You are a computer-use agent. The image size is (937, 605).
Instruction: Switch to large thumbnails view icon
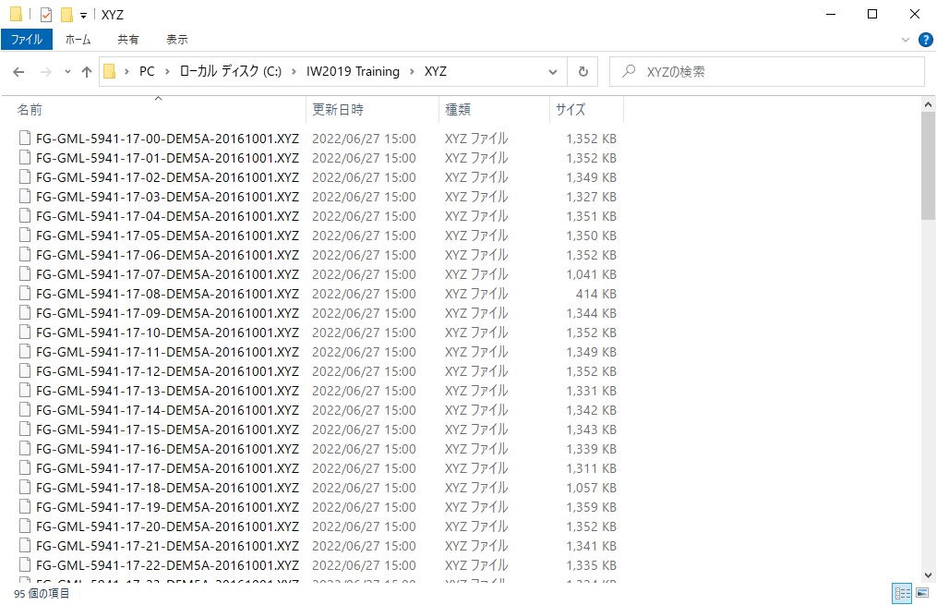pos(922,593)
